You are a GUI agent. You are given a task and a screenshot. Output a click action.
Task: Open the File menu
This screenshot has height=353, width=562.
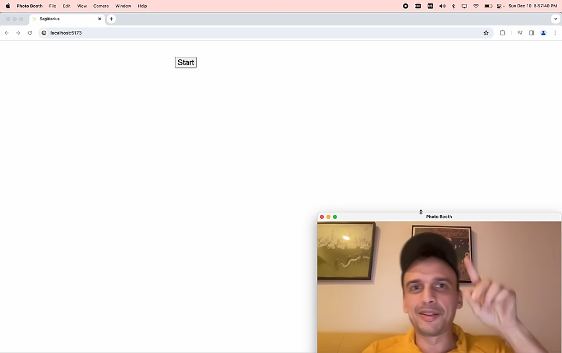coord(53,6)
